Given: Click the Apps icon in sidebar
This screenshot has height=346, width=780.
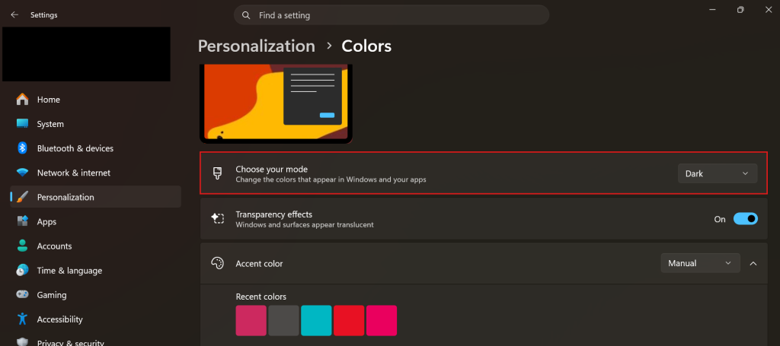Looking at the screenshot, I should tap(22, 221).
